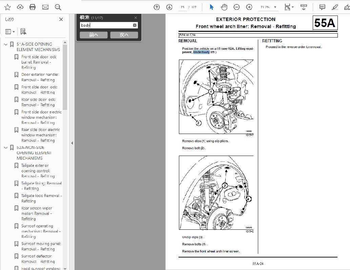Collapse the 52A-NON-SIDE OPENING ELEMENT MECHANISMS section
Viewport: 350px width, 270px height.
click(x=5, y=148)
